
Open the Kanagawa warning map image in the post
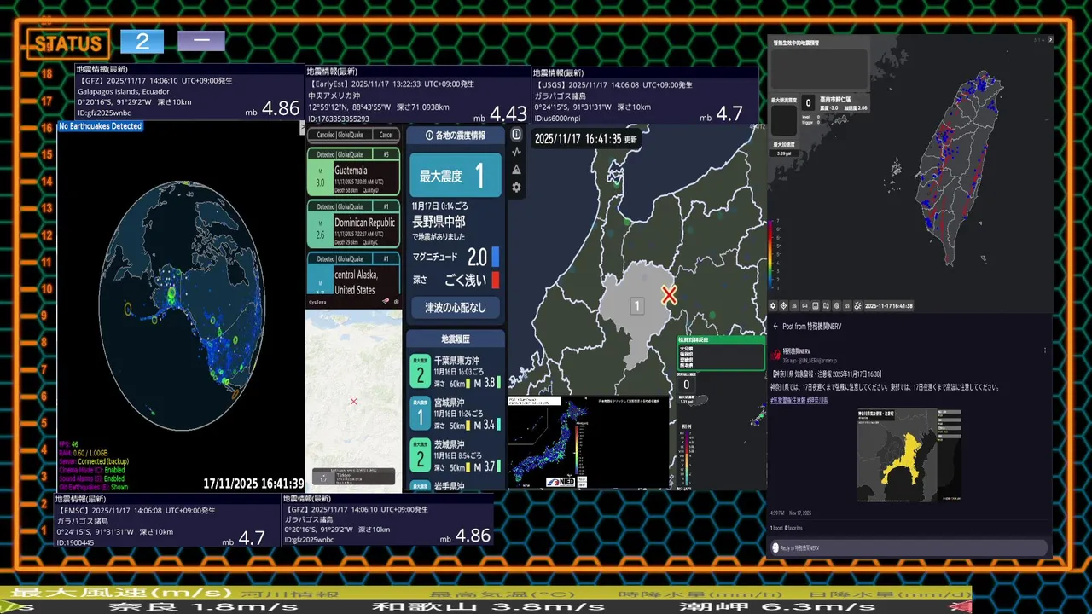909,455
